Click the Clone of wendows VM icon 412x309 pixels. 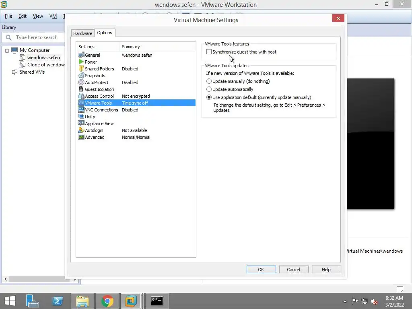coord(23,65)
